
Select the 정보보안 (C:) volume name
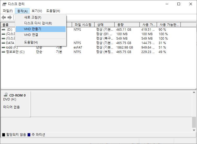click(15, 52)
